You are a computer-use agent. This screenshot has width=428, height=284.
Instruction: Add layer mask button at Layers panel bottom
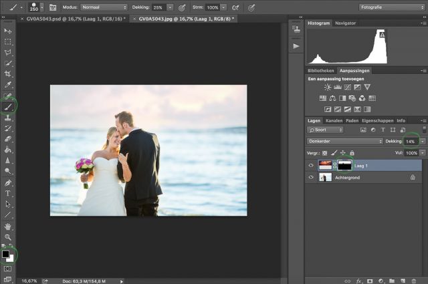(370, 281)
